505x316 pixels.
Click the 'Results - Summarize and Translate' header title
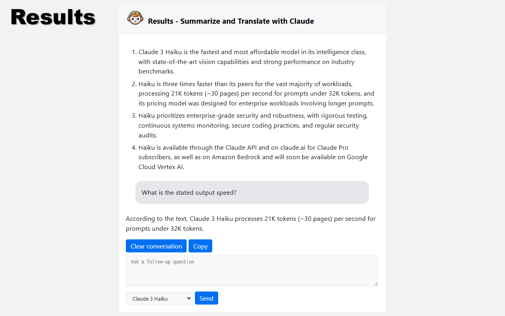point(231,21)
